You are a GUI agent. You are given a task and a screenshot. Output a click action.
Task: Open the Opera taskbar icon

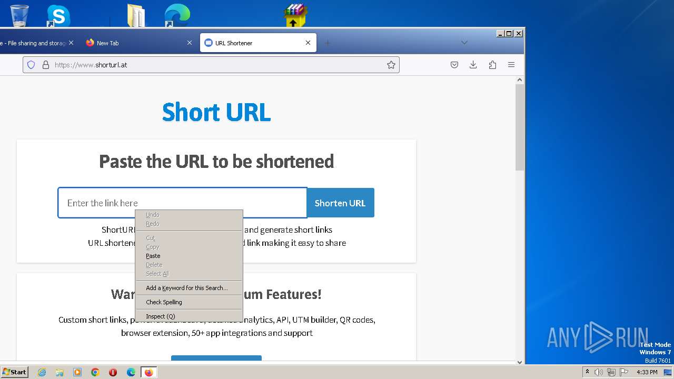(113, 372)
